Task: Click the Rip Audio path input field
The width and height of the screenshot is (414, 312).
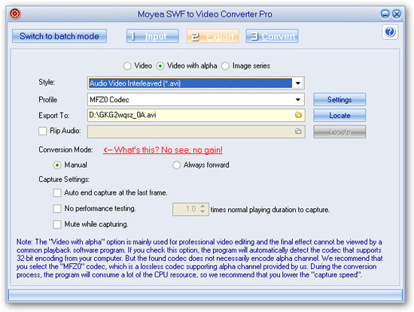Action: tap(196, 132)
